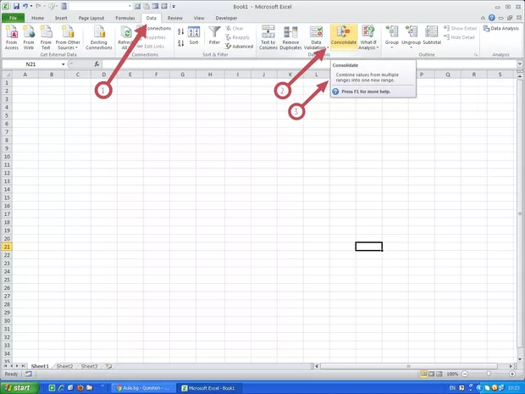Image resolution: width=525 pixels, height=394 pixels.
Task: Click the 100% zoom level
Action: point(452,374)
